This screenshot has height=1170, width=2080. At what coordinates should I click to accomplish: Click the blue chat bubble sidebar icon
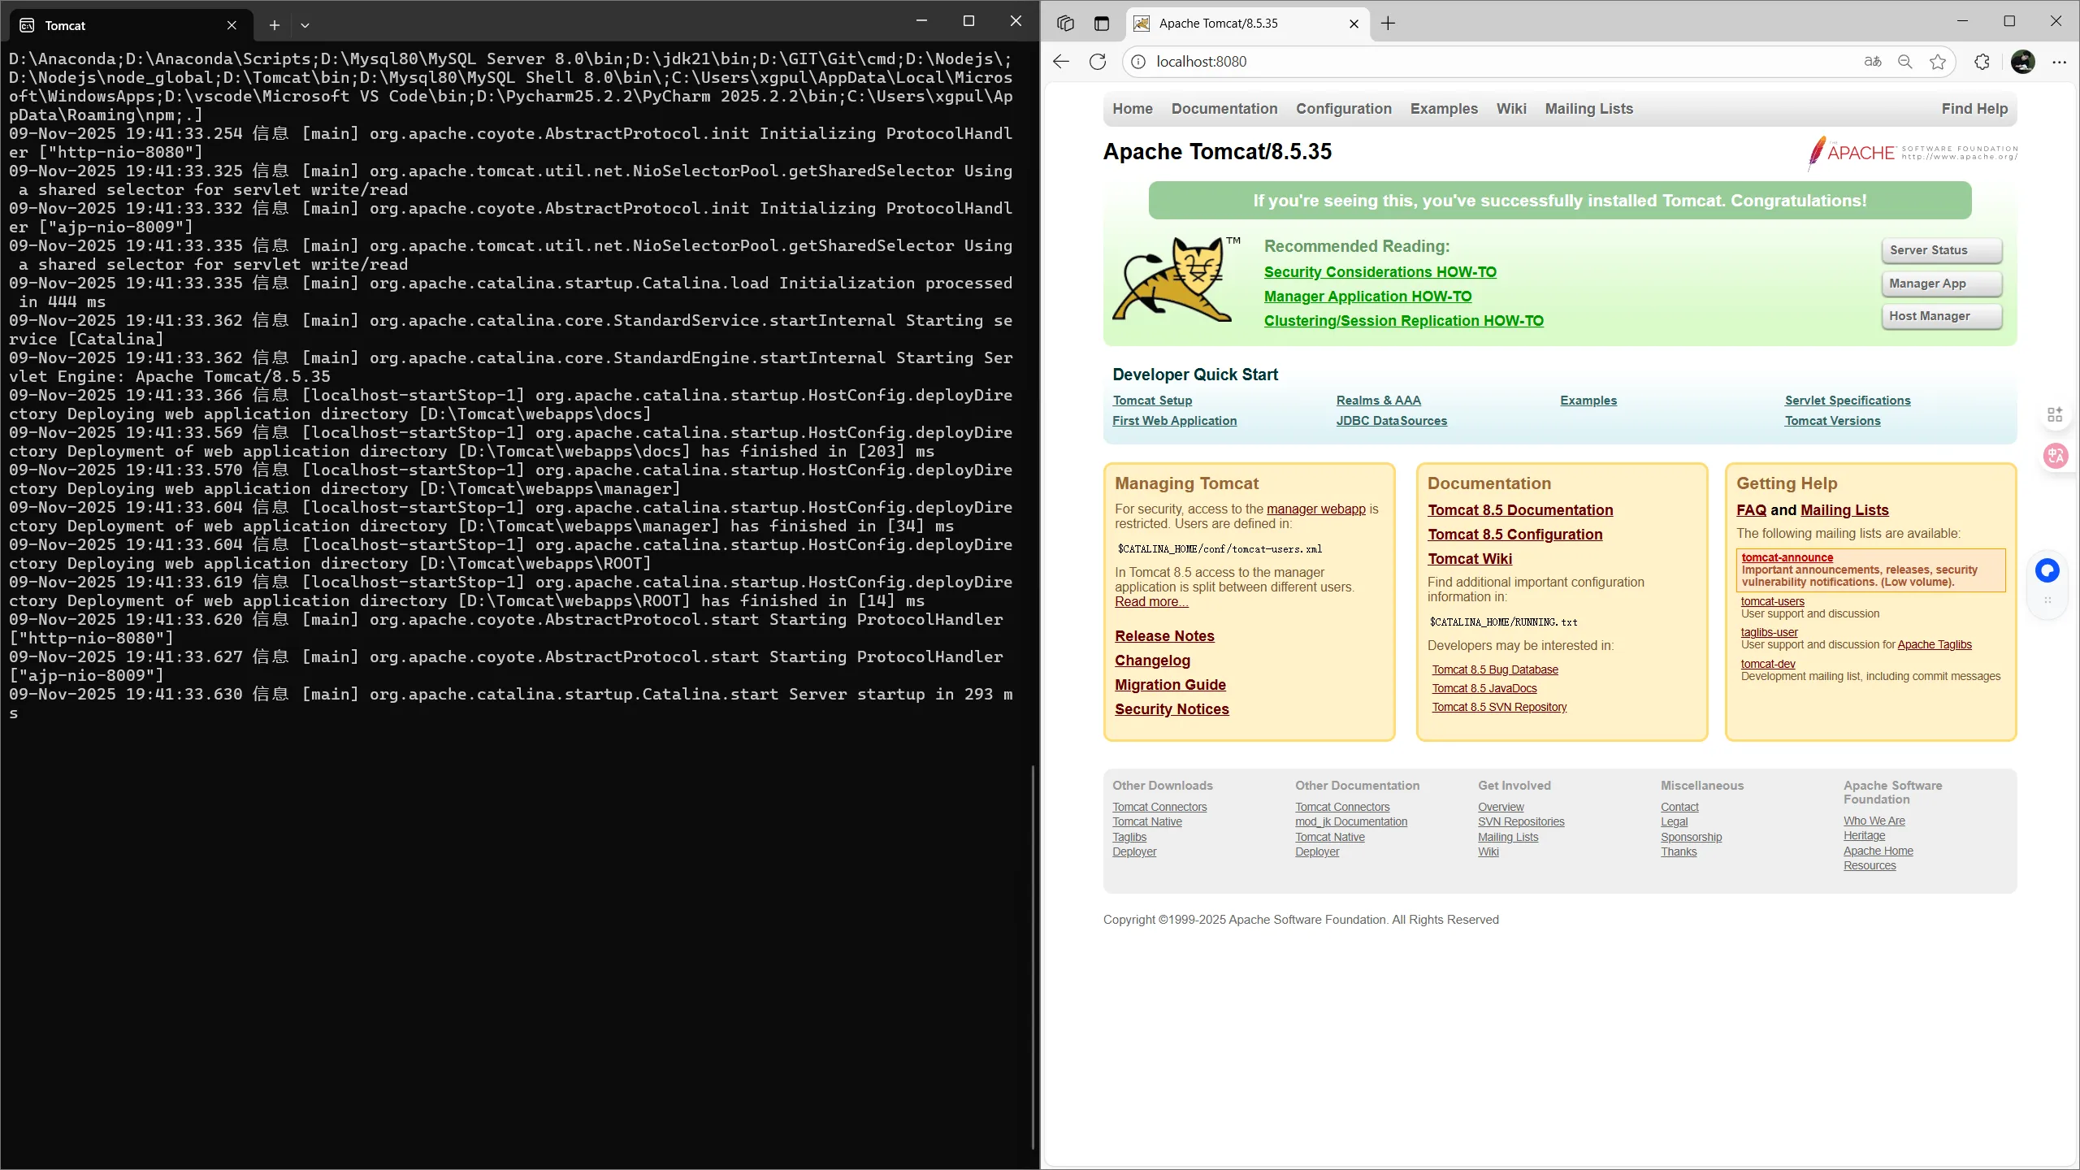click(x=2047, y=571)
